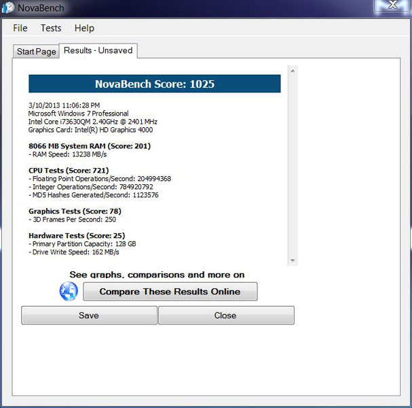Click the results panel scrollbar track
This screenshot has width=412, height=408.
pos(293,163)
